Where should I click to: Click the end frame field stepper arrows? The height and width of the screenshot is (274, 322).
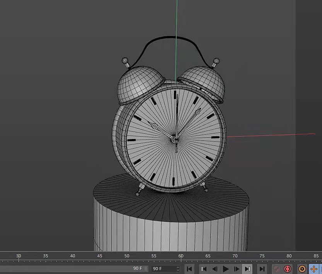point(178,269)
